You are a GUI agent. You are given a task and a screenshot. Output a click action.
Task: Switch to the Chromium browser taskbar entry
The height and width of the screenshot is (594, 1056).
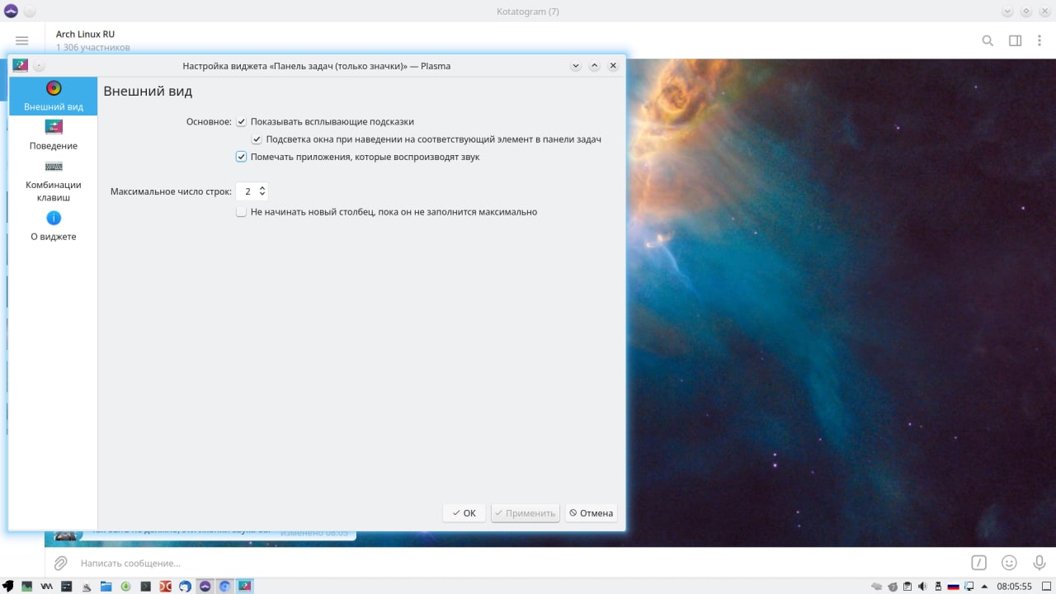click(224, 587)
